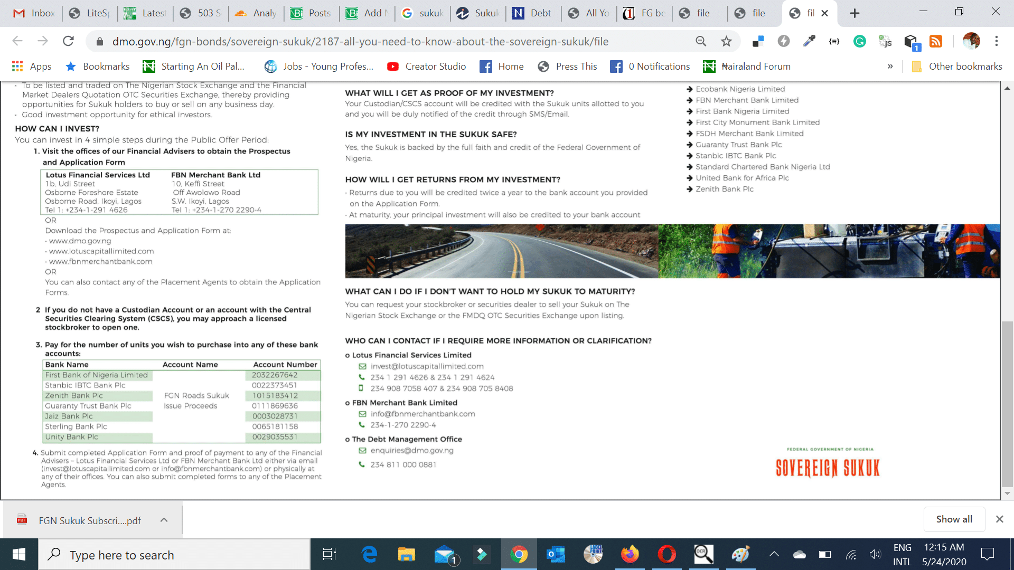Expand the FGN Sukuk pdf download options
1014x570 pixels.
pos(164,520)
